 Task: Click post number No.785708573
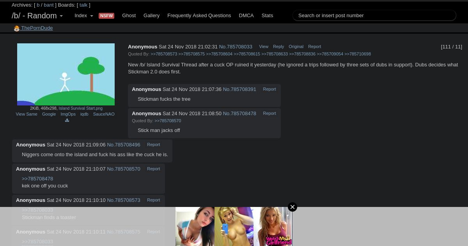point(124,200)
